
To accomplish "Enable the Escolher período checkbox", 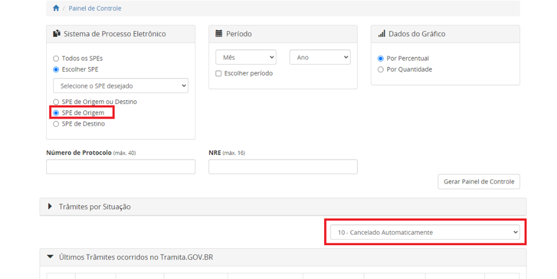I will (x=219, y=74).
